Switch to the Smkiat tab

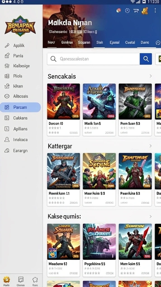tap(67, 43)
